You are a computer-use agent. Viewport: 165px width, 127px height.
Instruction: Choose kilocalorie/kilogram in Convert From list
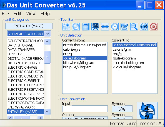[x=85, y=63]
